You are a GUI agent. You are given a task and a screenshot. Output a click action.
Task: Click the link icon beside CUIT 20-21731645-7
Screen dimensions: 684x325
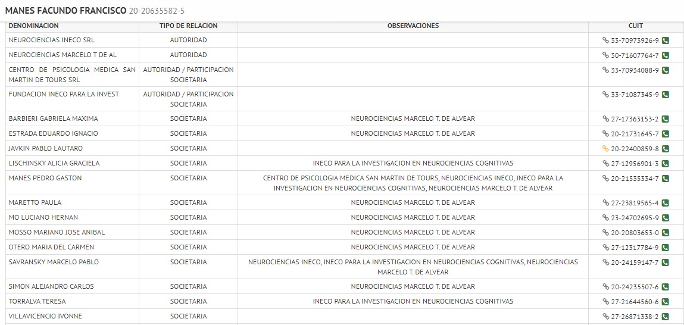605,133
